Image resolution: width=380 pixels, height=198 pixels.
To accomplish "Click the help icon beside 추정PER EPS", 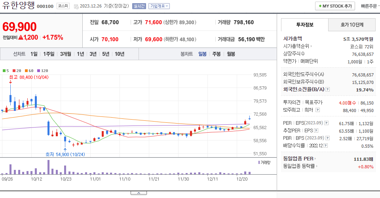I will coord(316,131).
